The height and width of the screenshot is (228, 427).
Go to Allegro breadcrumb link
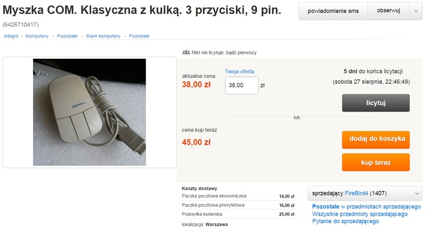pyautogui.click(x=11, y=36)
